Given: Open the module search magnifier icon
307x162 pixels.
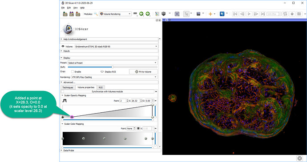Looking at the screenshot, I should point(96,14).
